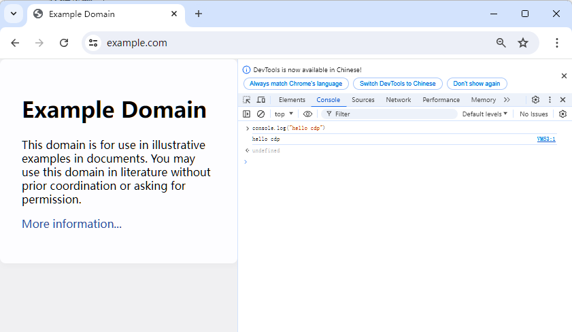Open Chrome three-dot menu
572x332 pixels.
[556, 43]
